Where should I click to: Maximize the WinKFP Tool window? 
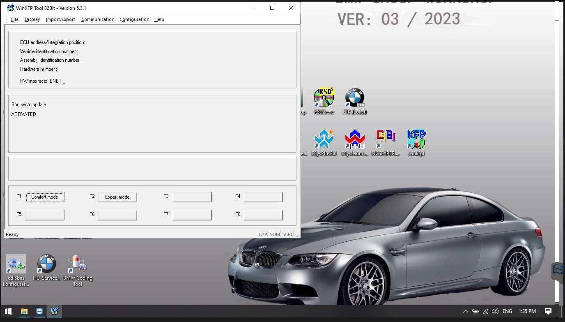272,8
